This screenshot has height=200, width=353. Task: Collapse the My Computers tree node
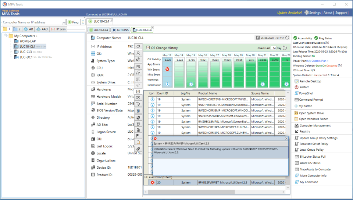click(x=6, y=36)
